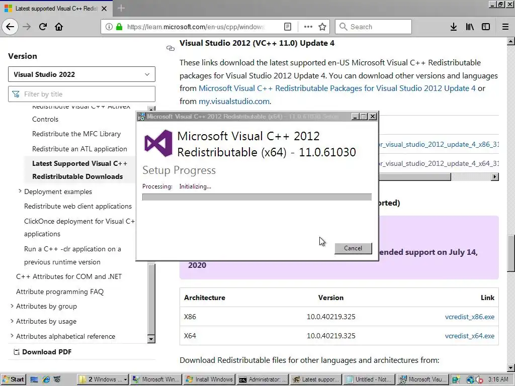Cancel the Visual C++ 2012 setup
Screen dimensions: 515x386
[x=353, y=248]
